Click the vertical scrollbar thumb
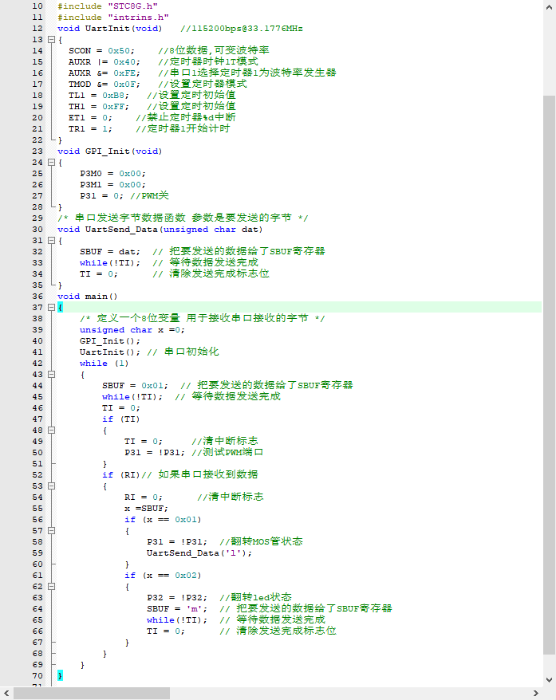 pos(550,375)
